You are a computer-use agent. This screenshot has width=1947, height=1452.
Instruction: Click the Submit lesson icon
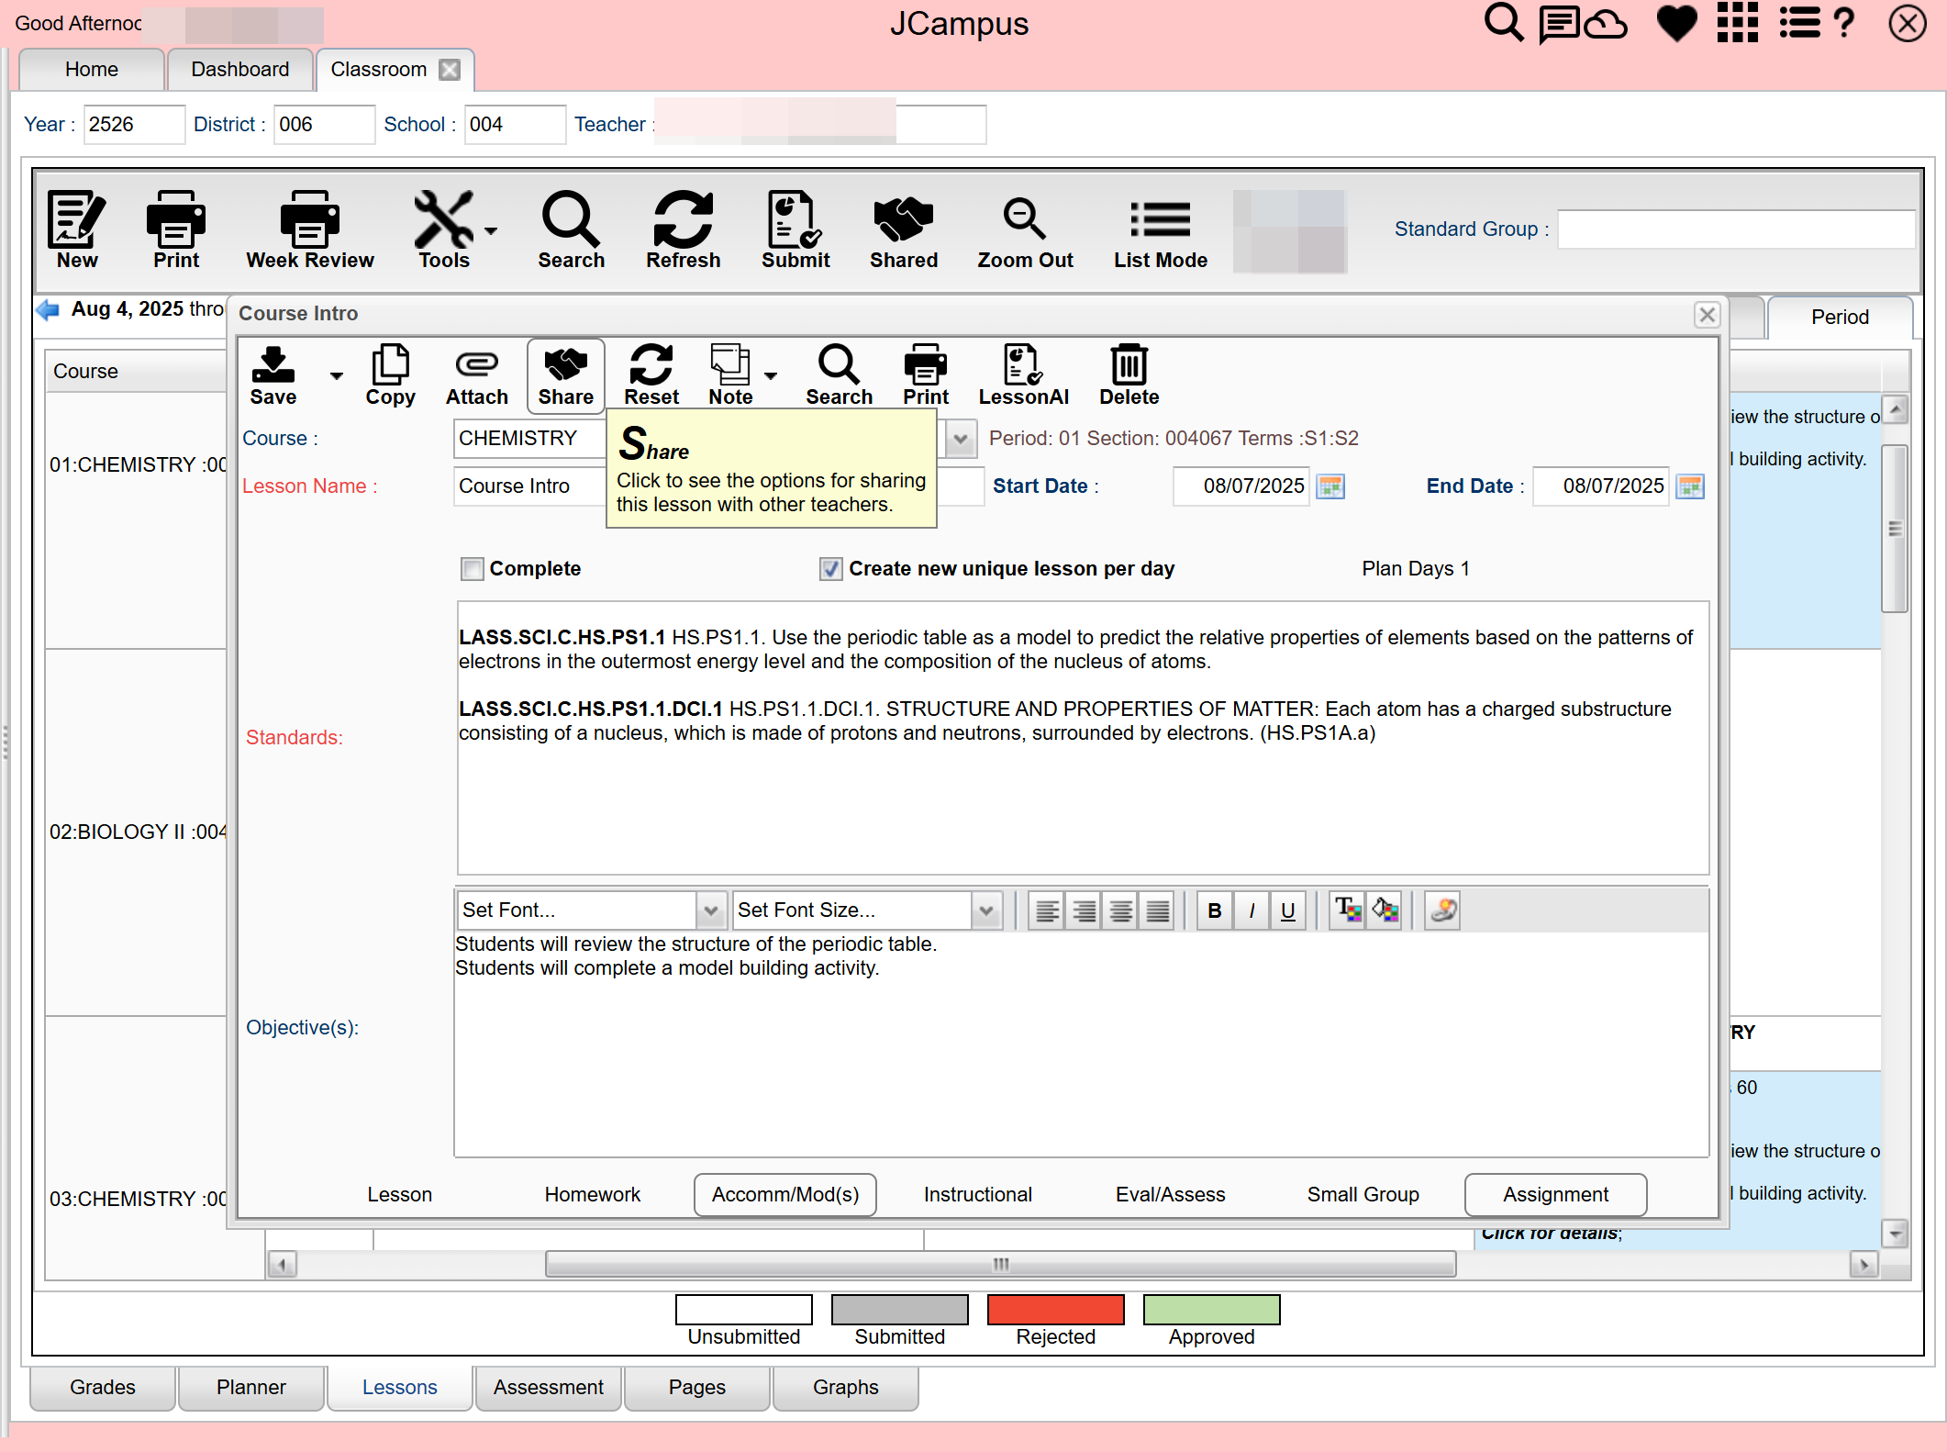[795, 229]
